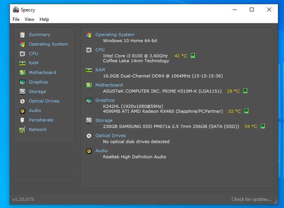Viewport: 284px width, 208px height.
Task: Open the Help menu
Action: point(44,19)
